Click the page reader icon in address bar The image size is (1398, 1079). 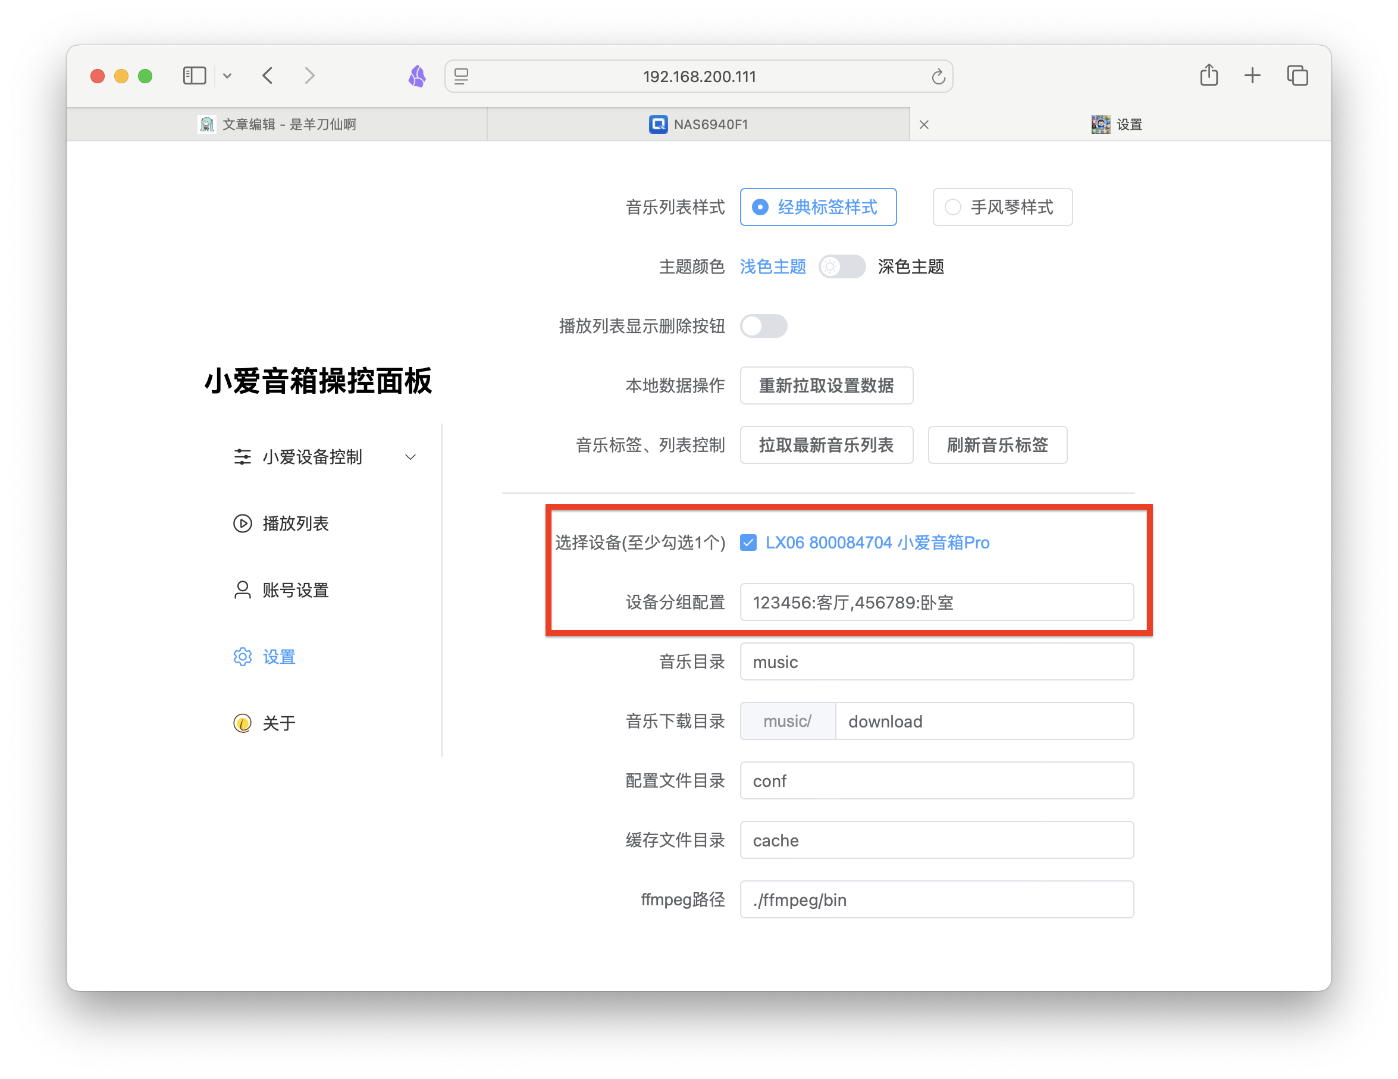[x=462, y=77]
